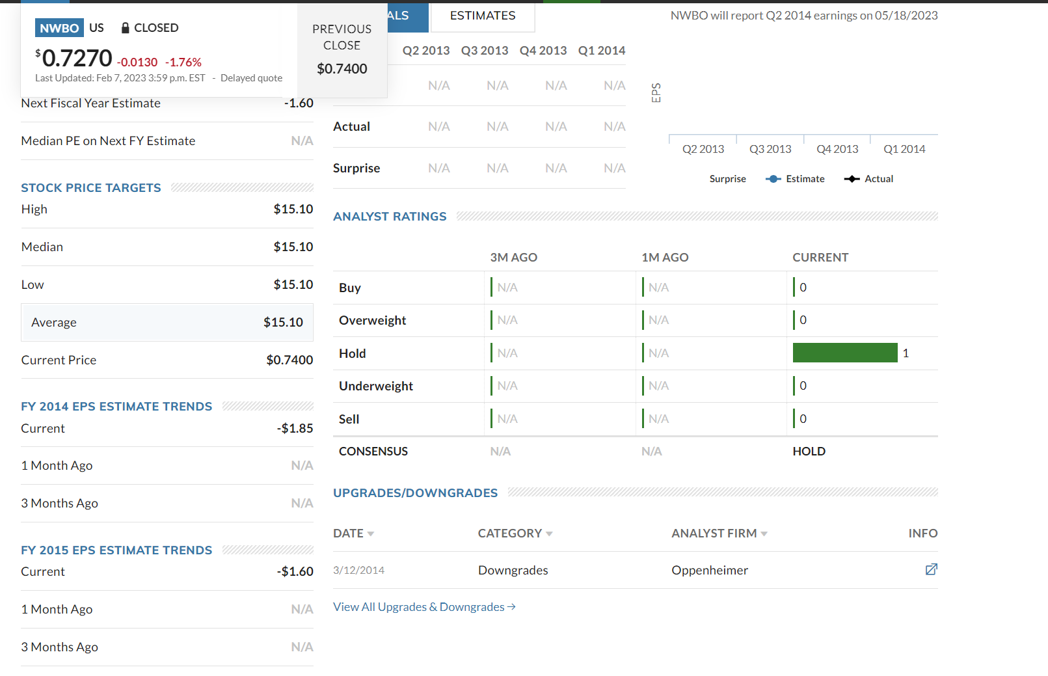Select the 3/12/2014 downgrade date
Image resolution: width=1048 pixels, height=676 pixels.
pos(358,571)
